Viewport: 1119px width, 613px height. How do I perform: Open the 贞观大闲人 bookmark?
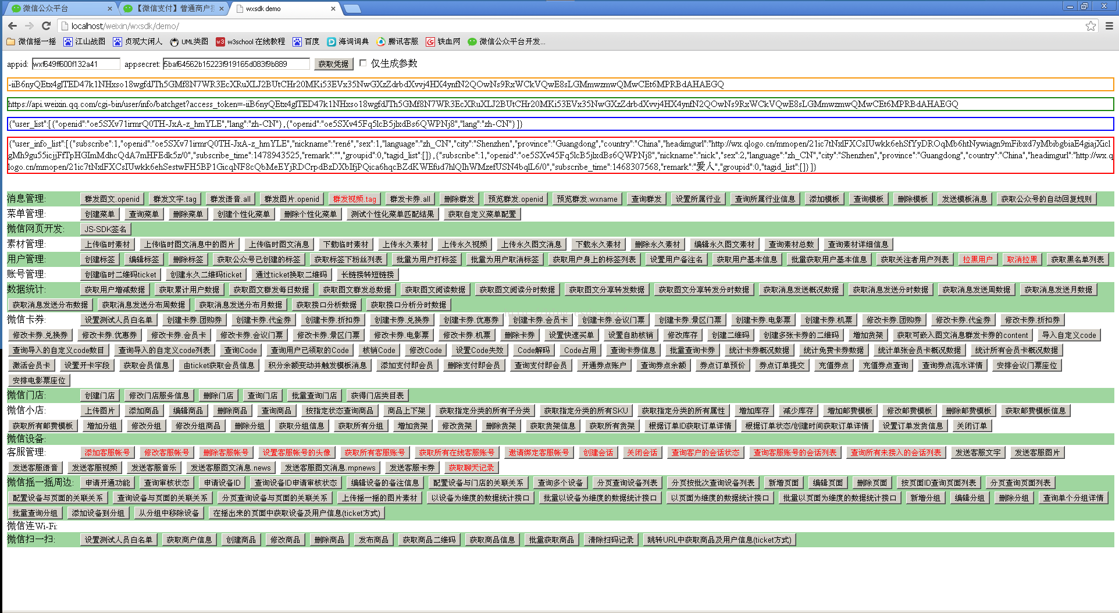click(x=138, y=41)
